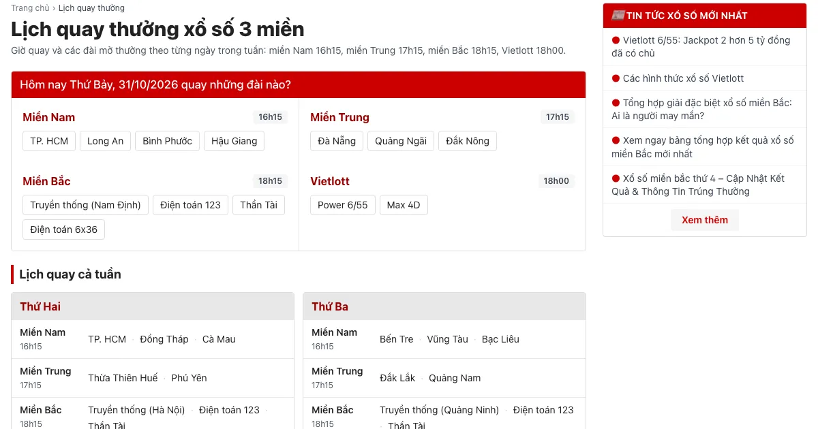Click the newspaper icon in the news header
The image size is (818, 429).
pos(618,16)
